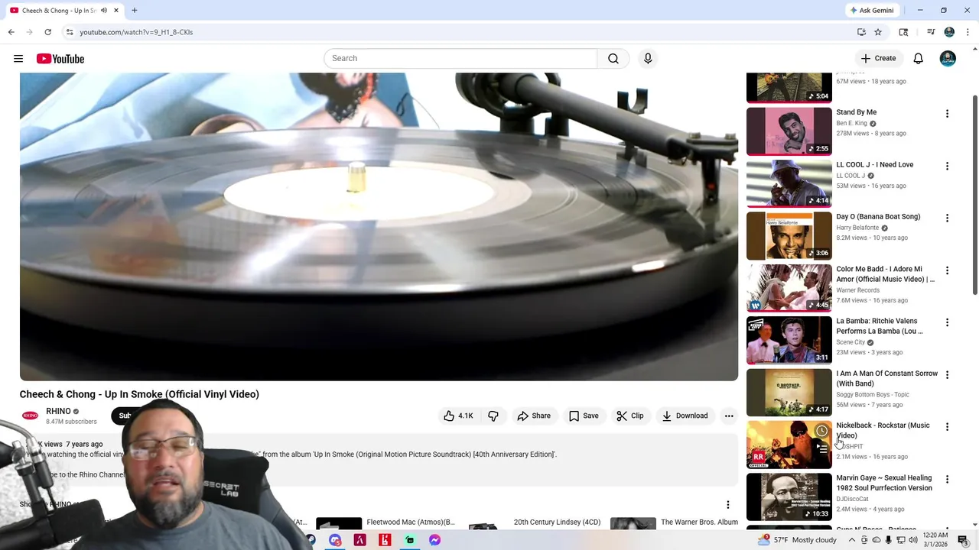Open options for Stand By Me video
Viewport: 979px width, 550px height.
click(947, 114)
